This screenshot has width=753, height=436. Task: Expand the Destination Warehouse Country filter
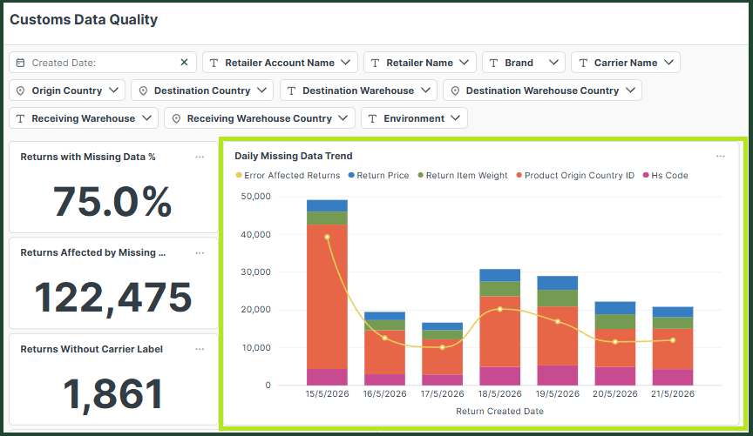[543, 91]
